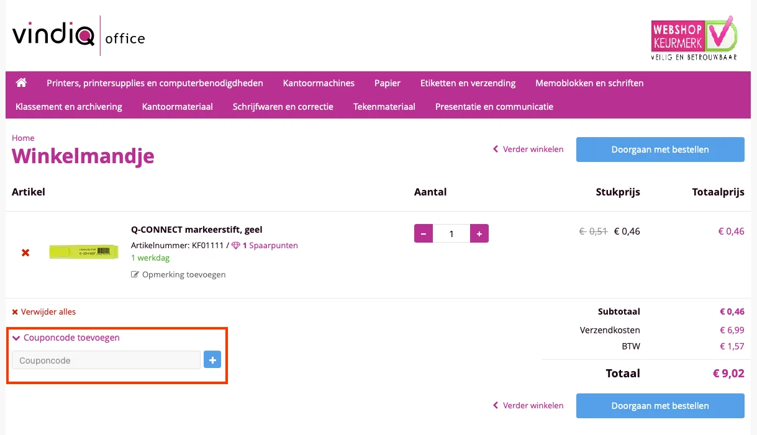Viewport: 757px width, 435px height.
Task: Open Schrijfwaren en correctie category
Action: pyautogui.click(x=283, y=106)
